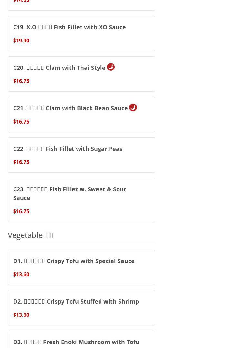Viewport: 248px width, 348px height.
Task: Click the $13.60 price under D1 Crispy Tofu with Special Sauce
Action: (x=21, y=274)
